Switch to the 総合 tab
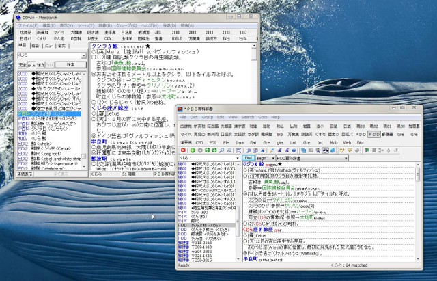This screenshot has height=281, width=437. coord(36,46)
